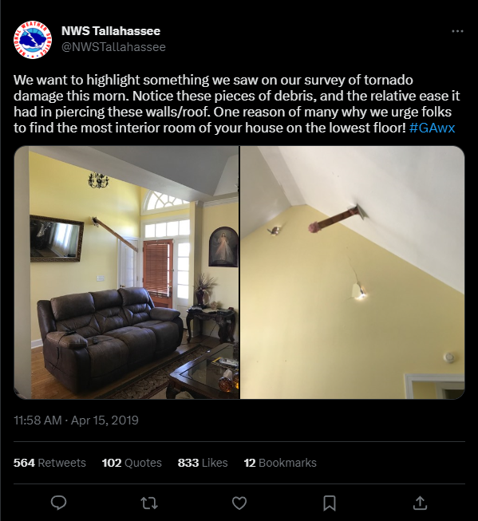Screen dimensions: 478x521
Task: View the 102 Quotes list
Action: pyautogui.click(x=132, y=463)
